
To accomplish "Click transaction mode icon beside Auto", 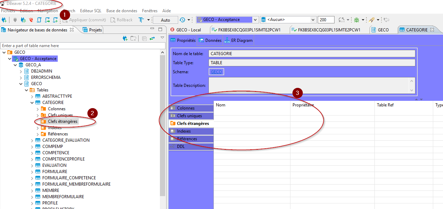I will pyautogui.click(x=141, y=20).
